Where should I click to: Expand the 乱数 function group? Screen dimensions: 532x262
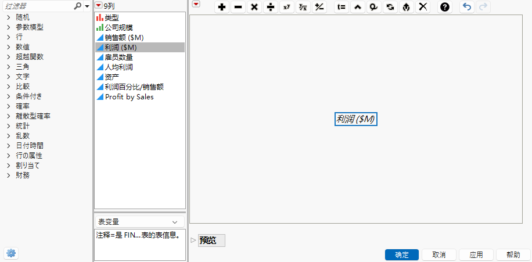[x=9, y=136]
